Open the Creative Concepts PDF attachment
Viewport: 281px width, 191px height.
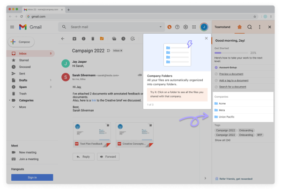click(x=134, y=135)
